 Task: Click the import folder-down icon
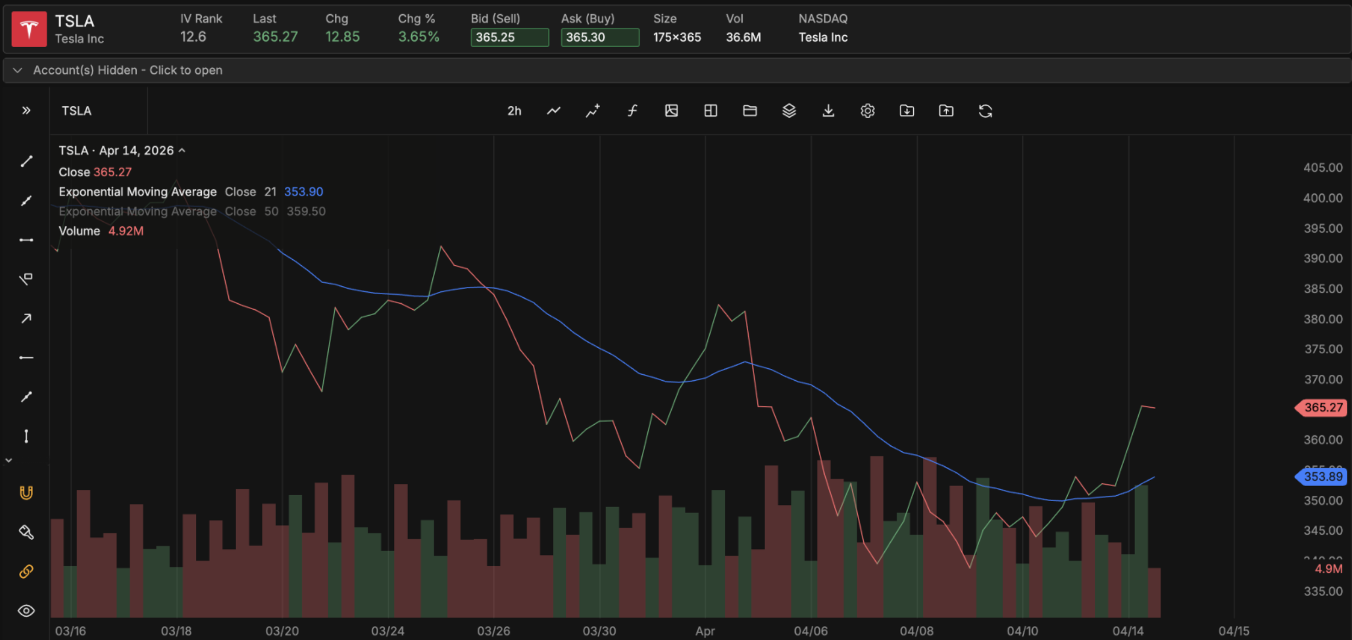[907, 111]
